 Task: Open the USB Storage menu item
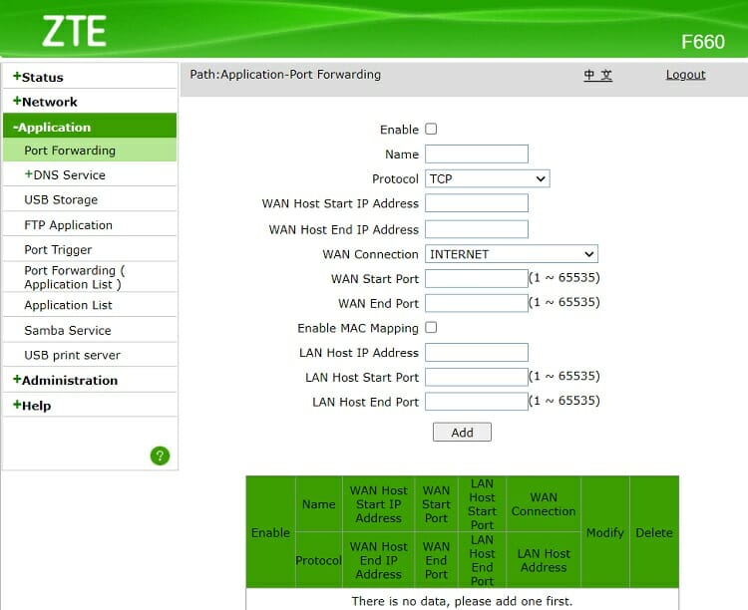coord(61,200)
